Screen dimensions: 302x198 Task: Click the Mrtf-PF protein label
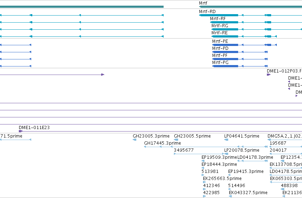tap(220, 56)
